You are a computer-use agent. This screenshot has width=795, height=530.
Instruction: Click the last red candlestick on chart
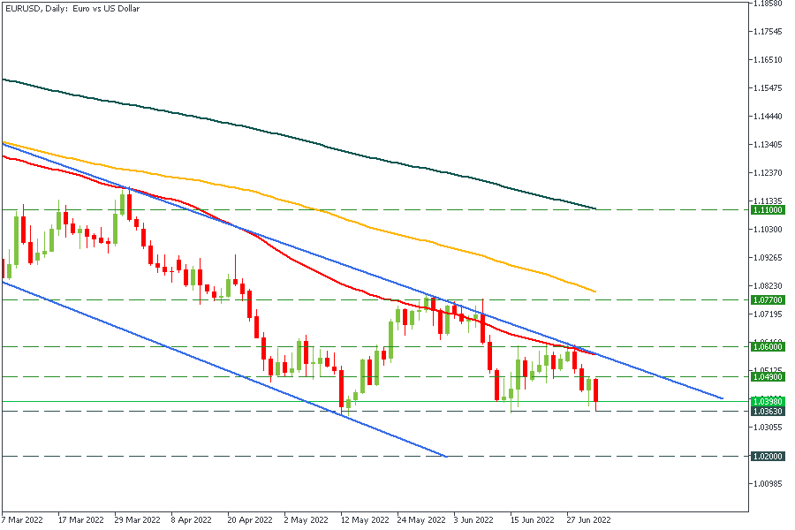click(597, 393)
